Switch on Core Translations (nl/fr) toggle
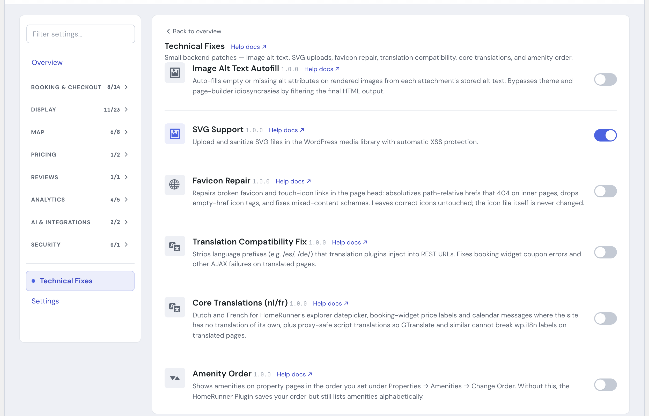The image size is (649, 416). click(605, 318)
